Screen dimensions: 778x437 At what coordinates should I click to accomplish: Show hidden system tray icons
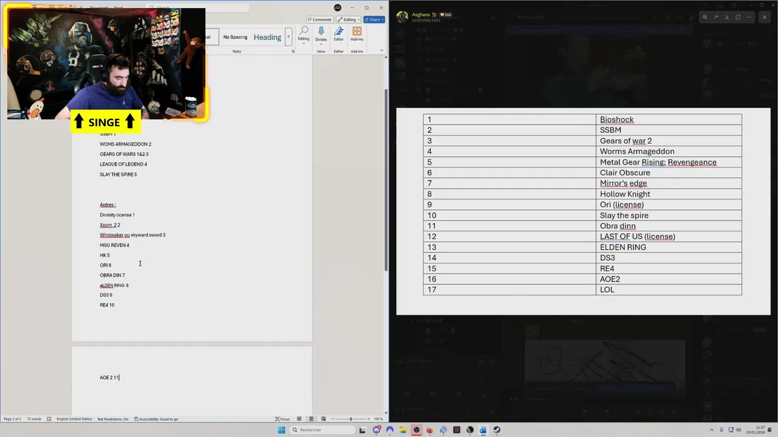[x=712, y=430]
